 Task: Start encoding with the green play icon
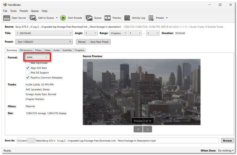coord(63,18)
